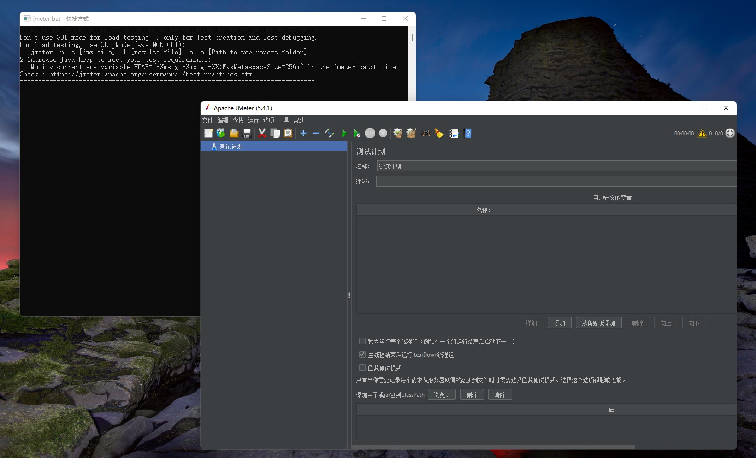This screenshot has width=756, height=458.
Task: Click the 名称 input field
Action: [556, 166]
